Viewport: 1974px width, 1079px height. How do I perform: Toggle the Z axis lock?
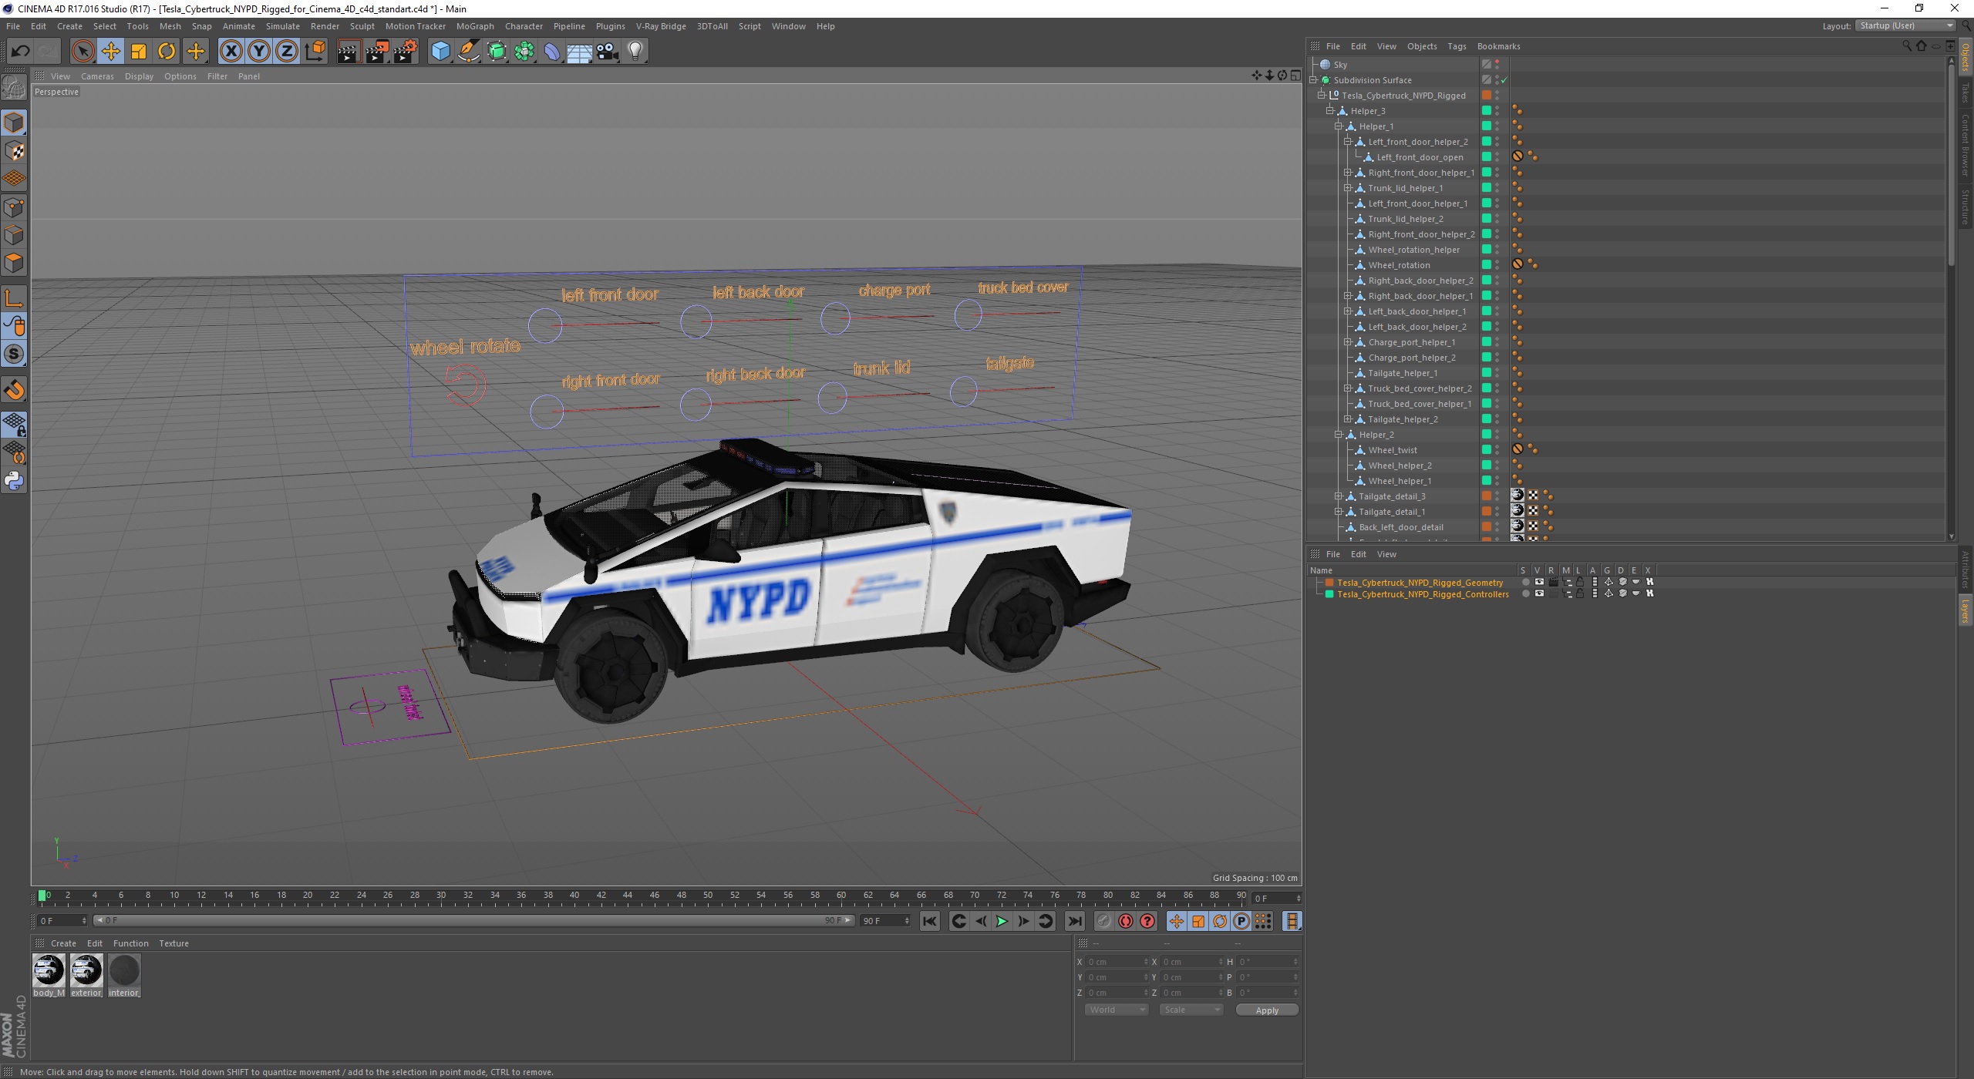point(287,52)
